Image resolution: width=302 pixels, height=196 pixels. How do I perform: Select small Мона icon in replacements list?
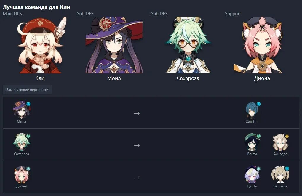pyautogui.click(x=21, y=110)
